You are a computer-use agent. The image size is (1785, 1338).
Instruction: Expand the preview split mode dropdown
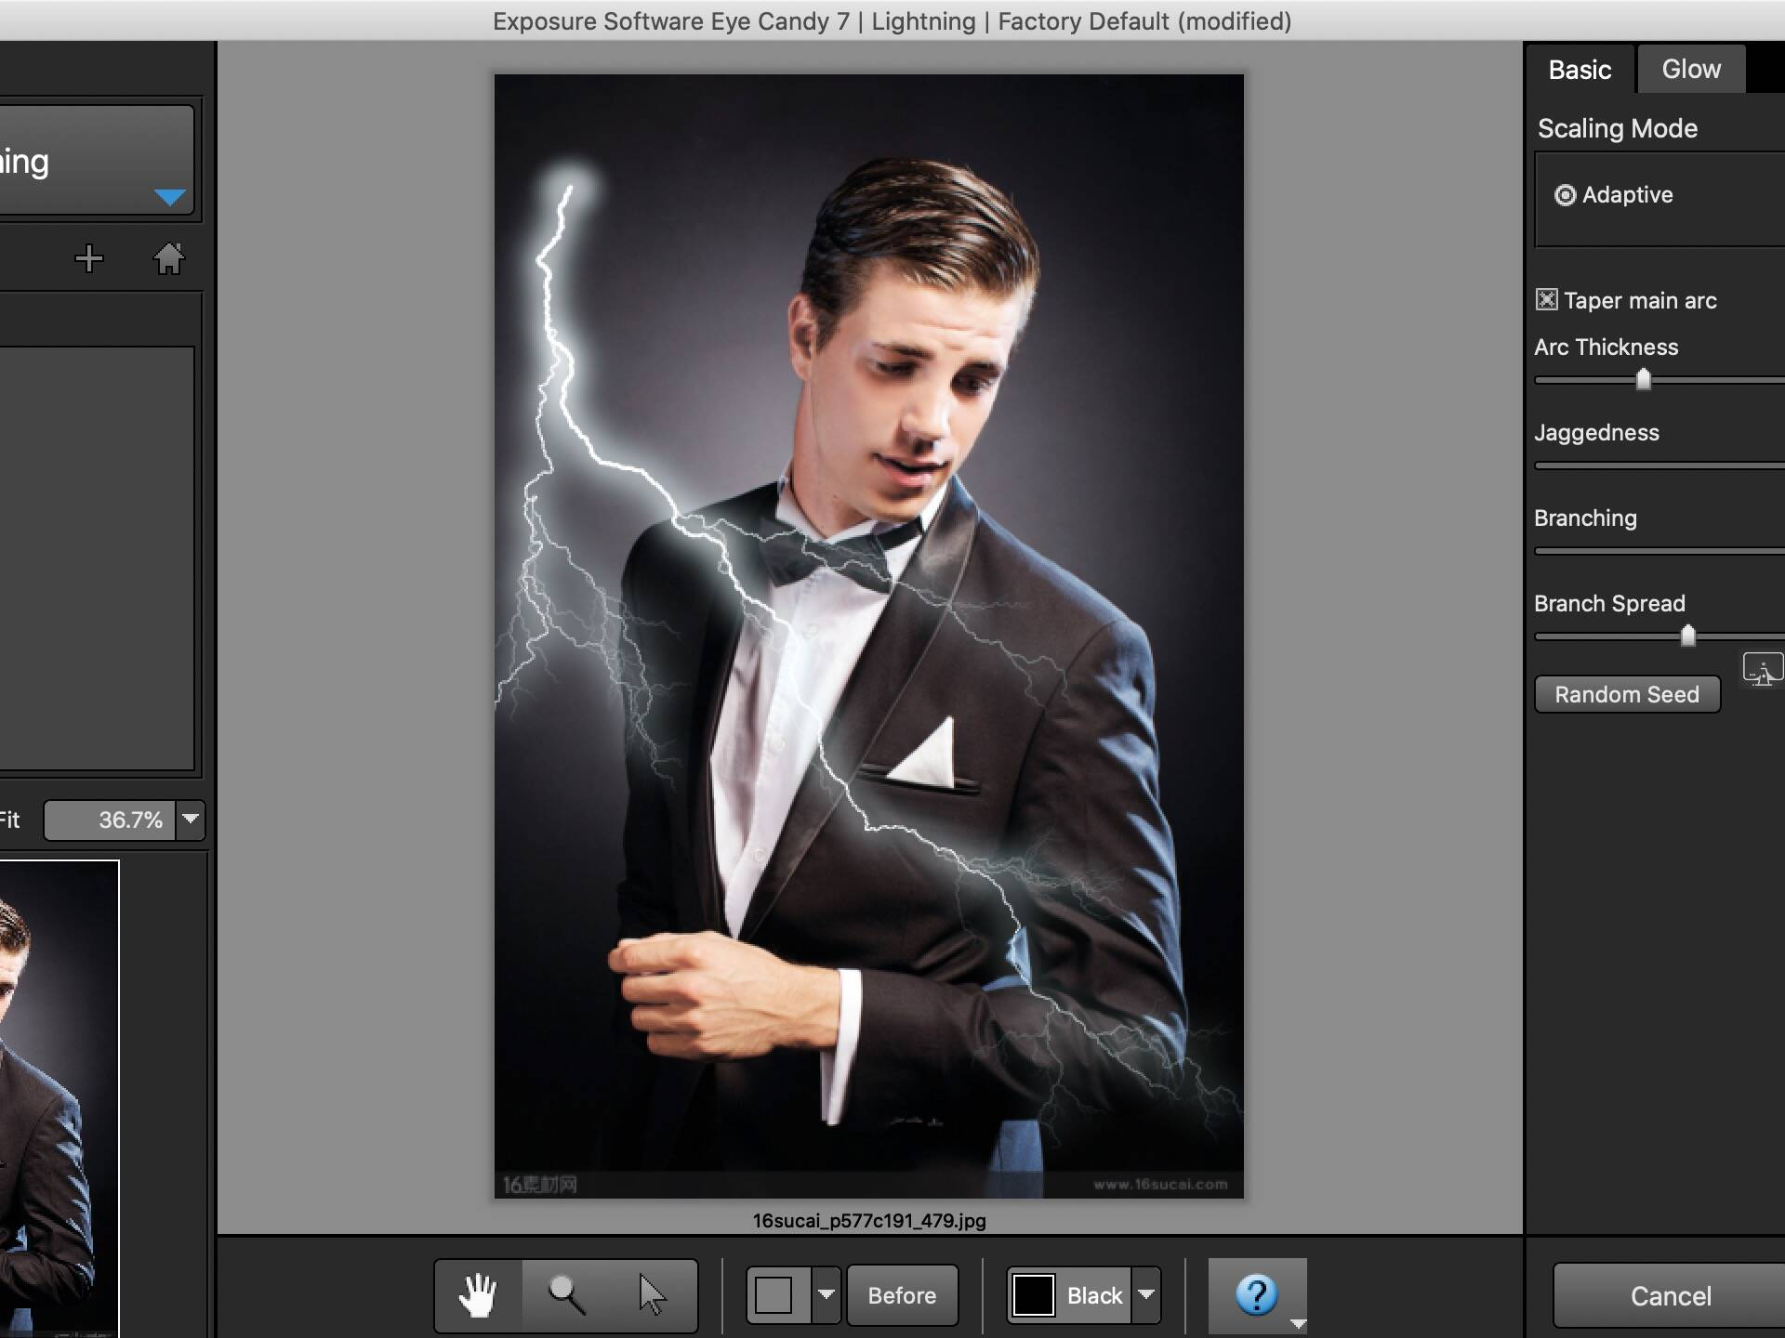(826, 1295)
